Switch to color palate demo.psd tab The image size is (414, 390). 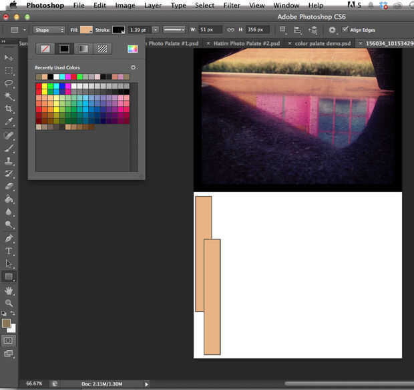323,43
